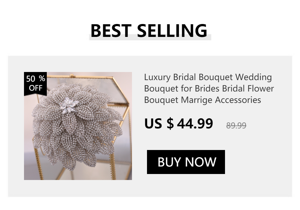The image size is (300, 210).
Task: Click the crystal flower center on the bouquet
Action: [x=69, y=105]
